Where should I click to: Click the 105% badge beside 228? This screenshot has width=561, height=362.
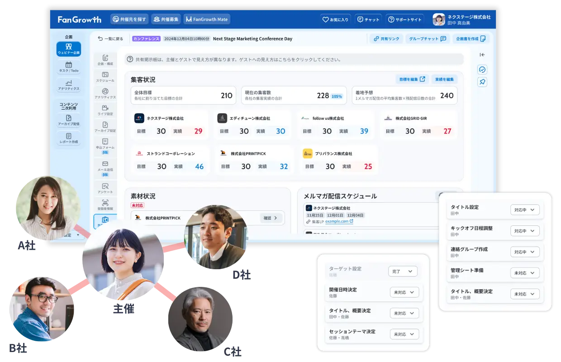tap(337, 96)
